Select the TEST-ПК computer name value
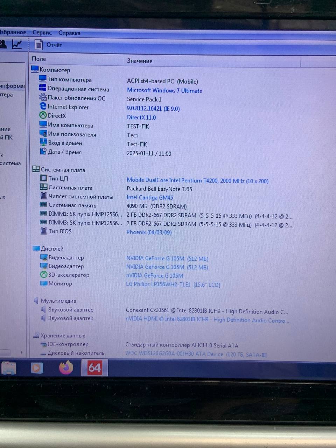This screenshot has width=336, height=448. coord(138,126)
